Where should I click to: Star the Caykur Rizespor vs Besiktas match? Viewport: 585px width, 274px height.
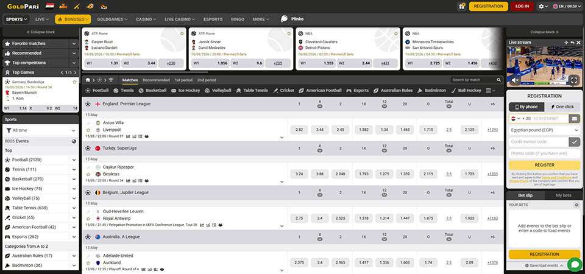[88, 174]
